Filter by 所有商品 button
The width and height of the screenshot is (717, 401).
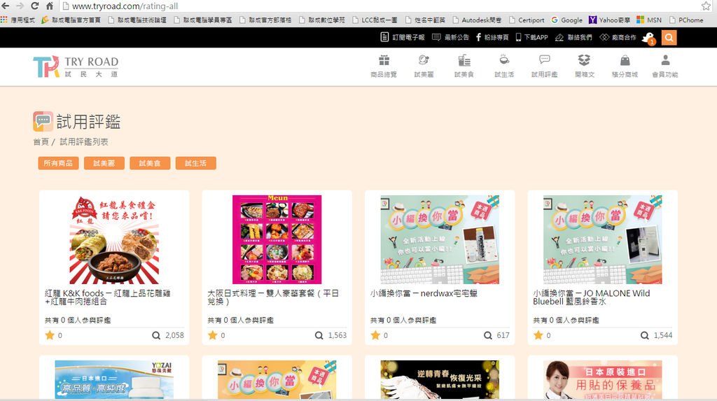[x=59, y=163]
